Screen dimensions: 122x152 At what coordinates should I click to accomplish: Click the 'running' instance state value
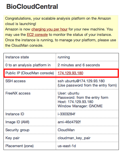pos(64,57)
